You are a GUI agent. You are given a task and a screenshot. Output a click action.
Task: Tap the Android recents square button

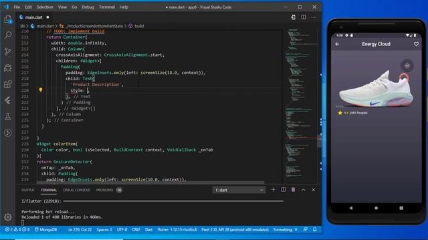[x=401, y=208]
